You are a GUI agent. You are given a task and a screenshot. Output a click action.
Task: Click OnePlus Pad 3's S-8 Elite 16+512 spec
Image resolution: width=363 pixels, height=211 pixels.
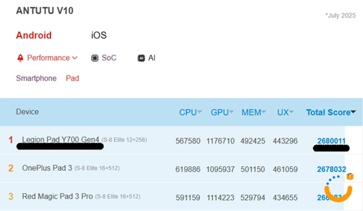coord(97,168)
